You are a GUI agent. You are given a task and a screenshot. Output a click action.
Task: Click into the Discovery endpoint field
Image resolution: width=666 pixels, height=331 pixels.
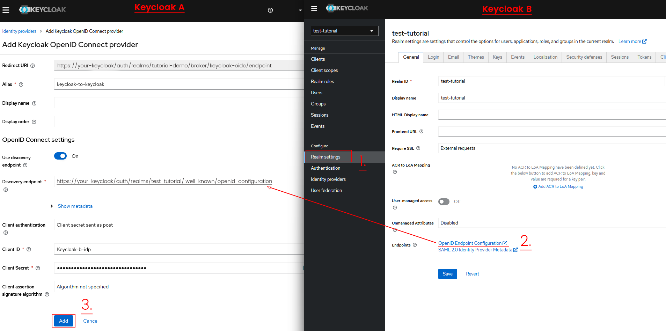(179, 181)
